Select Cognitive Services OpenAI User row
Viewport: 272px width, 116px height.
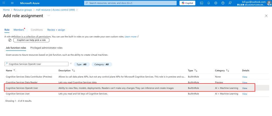tap(136, 88)
